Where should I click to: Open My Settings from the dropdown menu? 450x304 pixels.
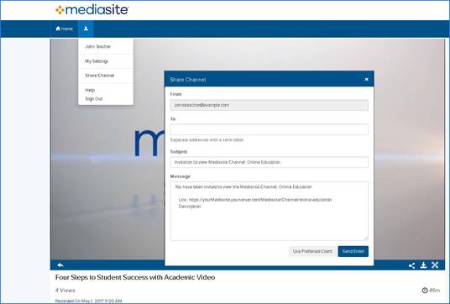[97, 61]
